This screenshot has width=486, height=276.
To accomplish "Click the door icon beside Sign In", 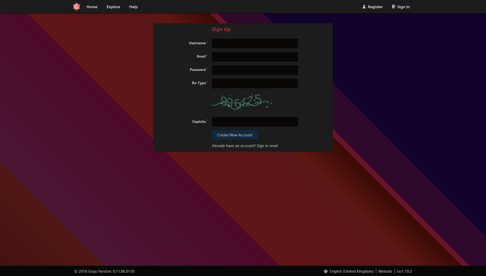I will tap(394, 7).
